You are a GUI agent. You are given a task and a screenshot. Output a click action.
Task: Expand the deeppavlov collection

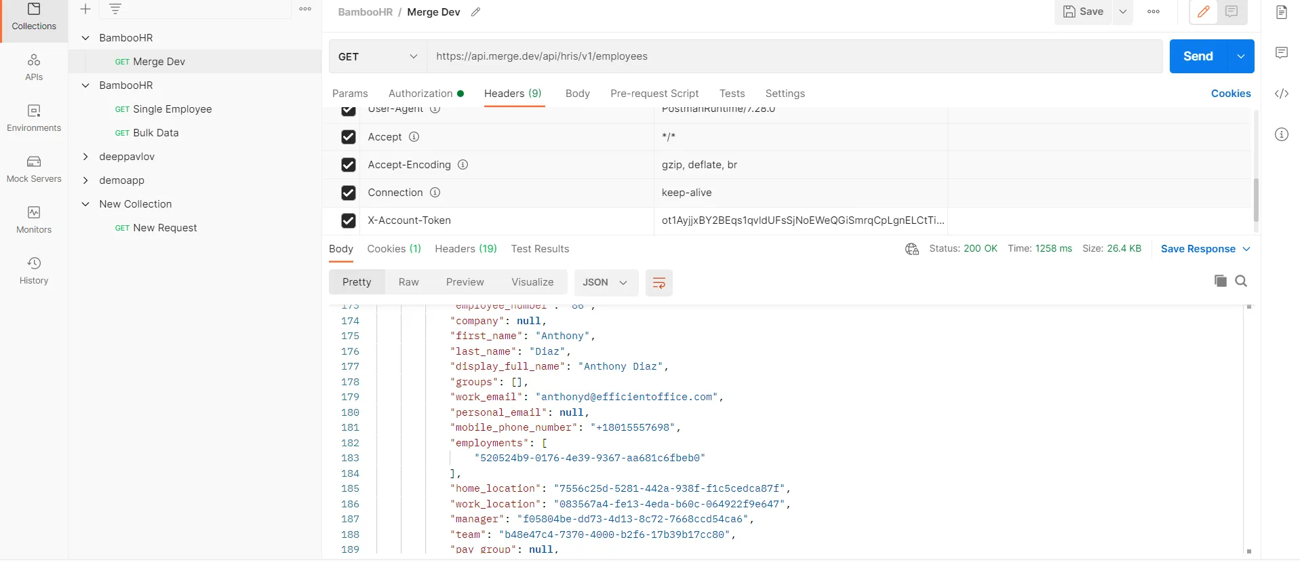point(85,157)
